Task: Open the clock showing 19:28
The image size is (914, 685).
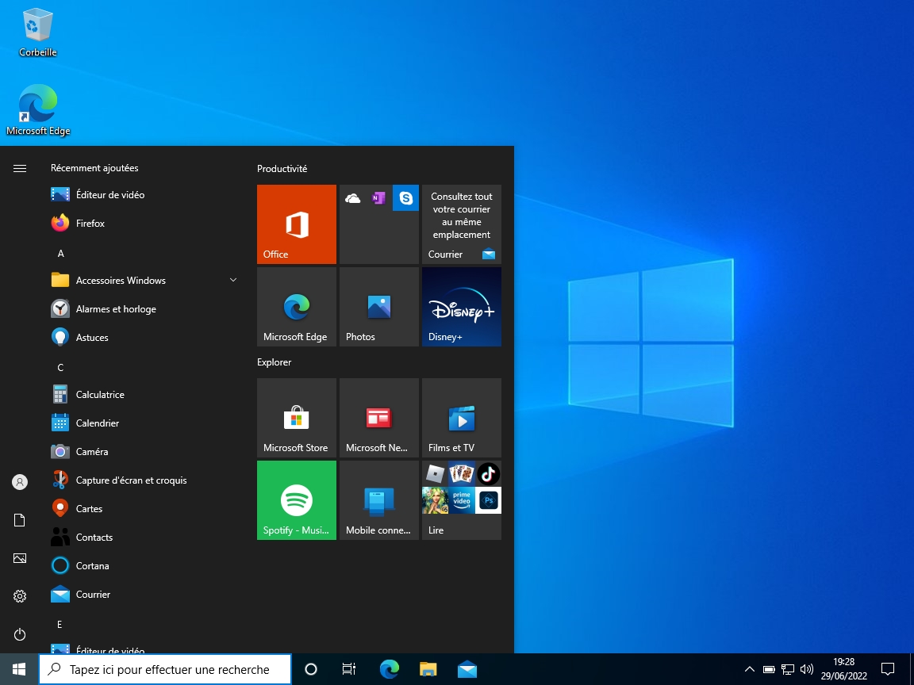Action: point(844,669)
